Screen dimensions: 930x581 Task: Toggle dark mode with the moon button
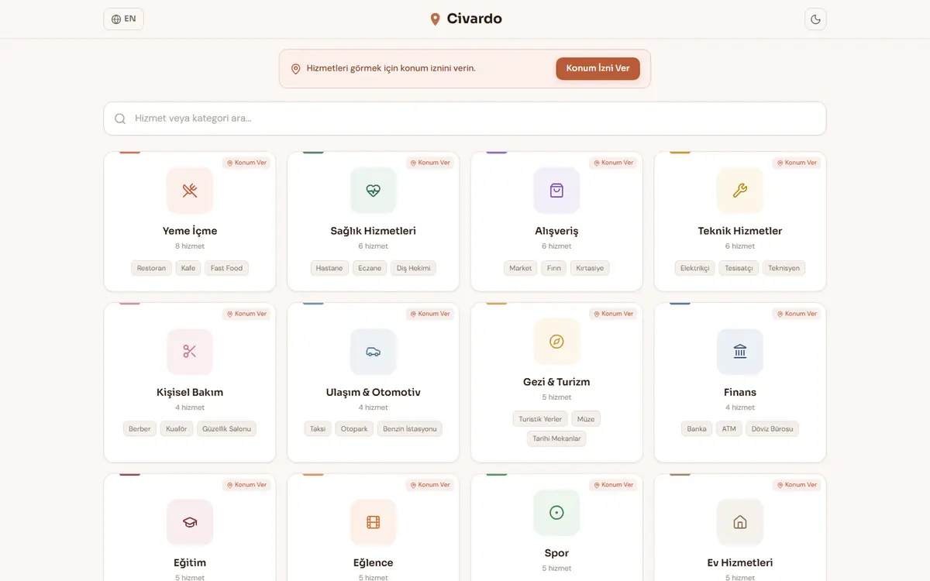(x=815, y=19)
